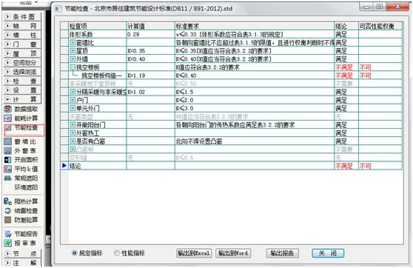This screenshot has height=268, width=413.
Task: Collapse the 计算 menu section
Action: [22, 99]
